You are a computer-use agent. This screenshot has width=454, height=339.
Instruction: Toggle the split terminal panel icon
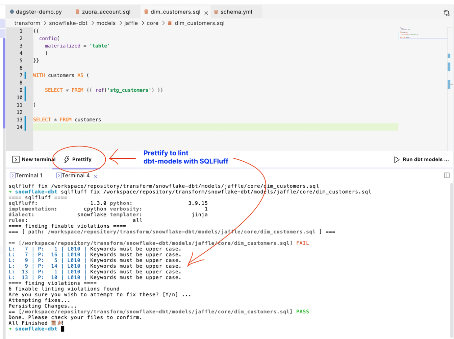(x=447, y=175)
